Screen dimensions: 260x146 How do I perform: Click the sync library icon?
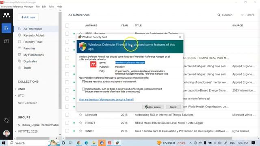click(x=6, y=120)
